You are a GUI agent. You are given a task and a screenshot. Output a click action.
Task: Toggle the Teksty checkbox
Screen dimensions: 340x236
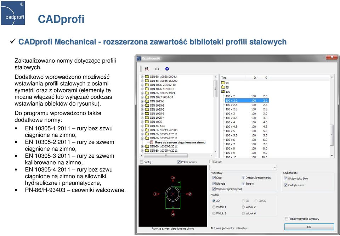tap(243, 184)
